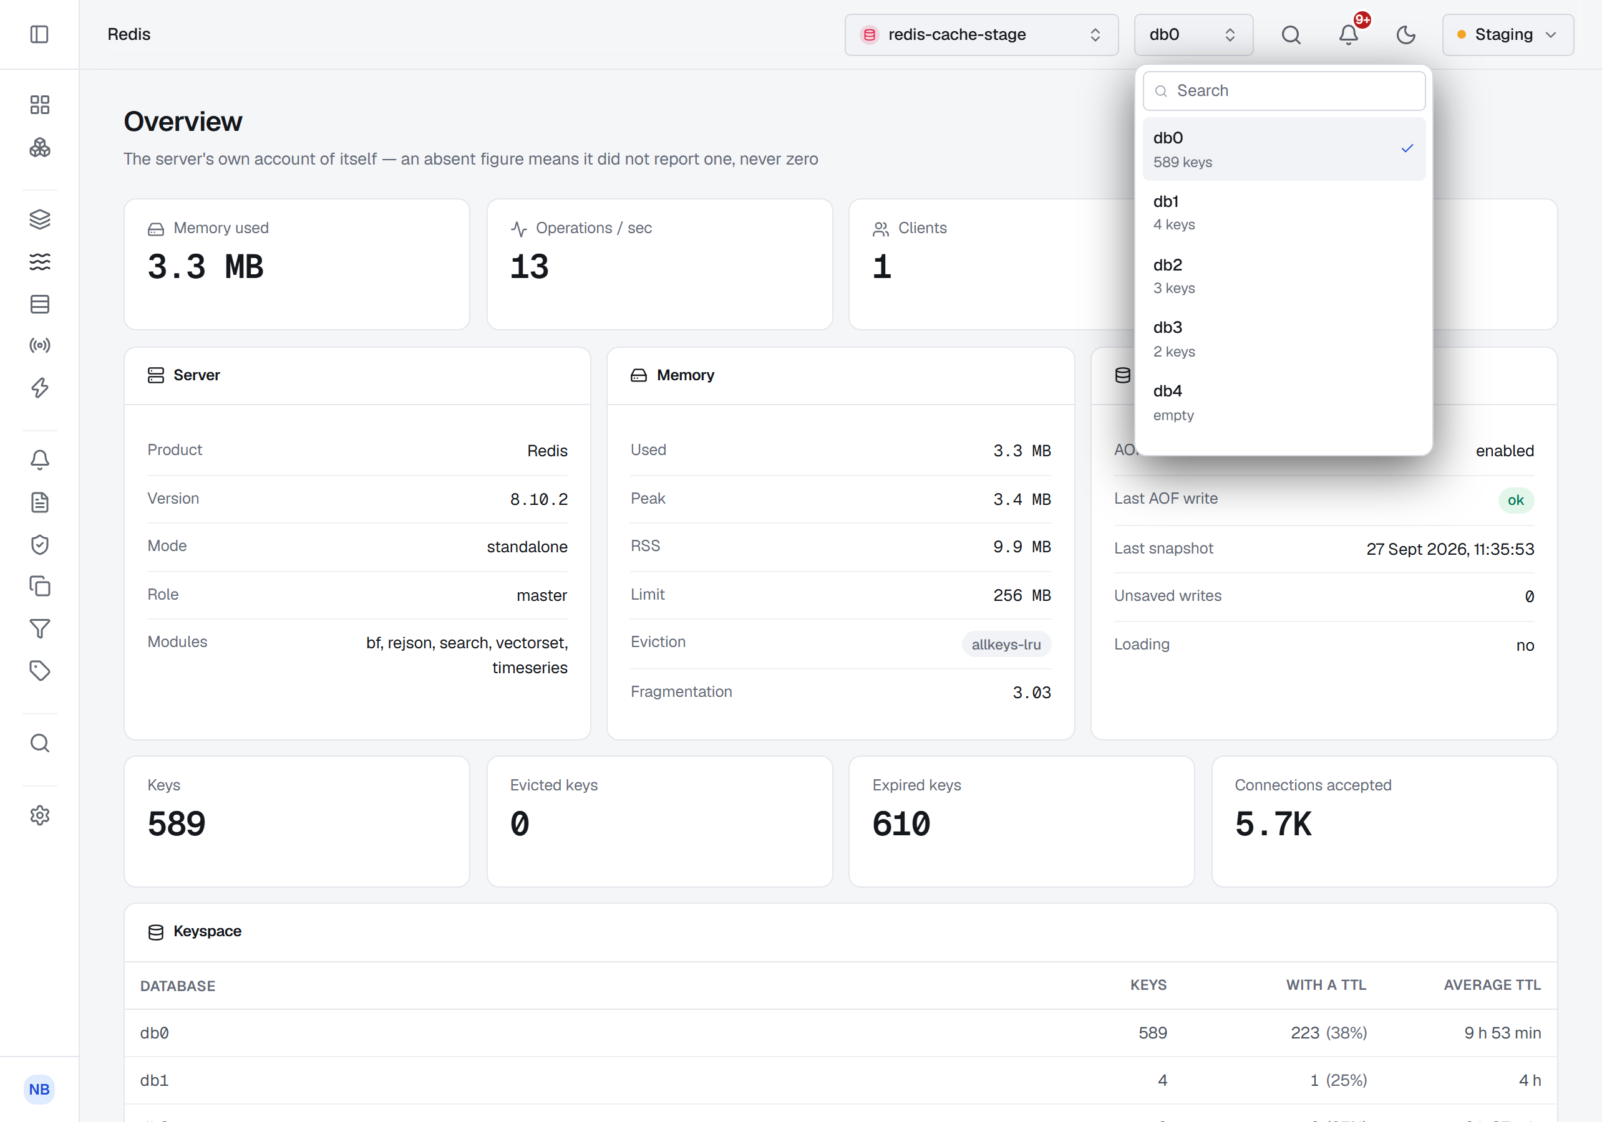Collapse the db0 database selector
This screenshot has width=1602, height=1122.
1193,35
